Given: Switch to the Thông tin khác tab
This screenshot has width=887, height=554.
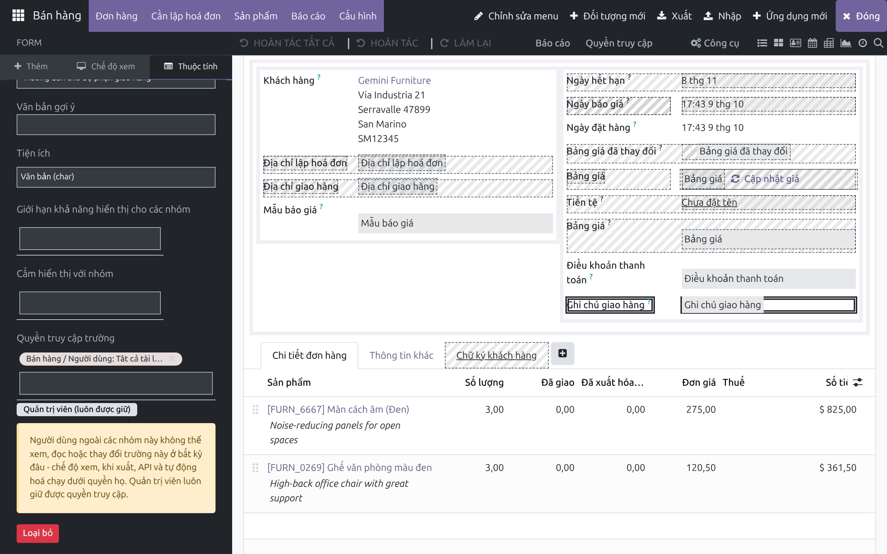Looking at the screenshot, I should [x=401, y=355].
